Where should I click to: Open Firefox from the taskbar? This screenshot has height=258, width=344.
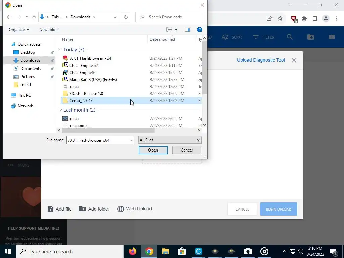[x=132, y=251]
